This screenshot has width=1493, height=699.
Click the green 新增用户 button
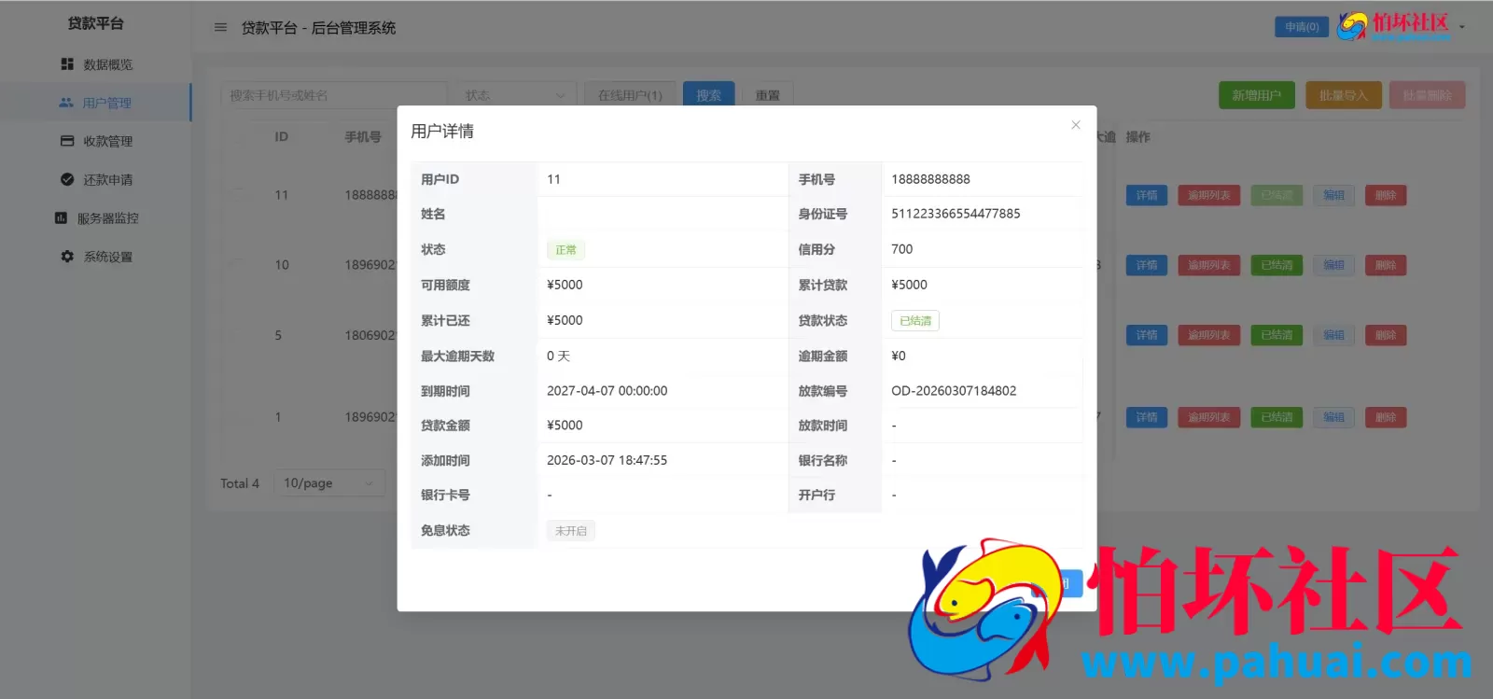point(1256,95)
